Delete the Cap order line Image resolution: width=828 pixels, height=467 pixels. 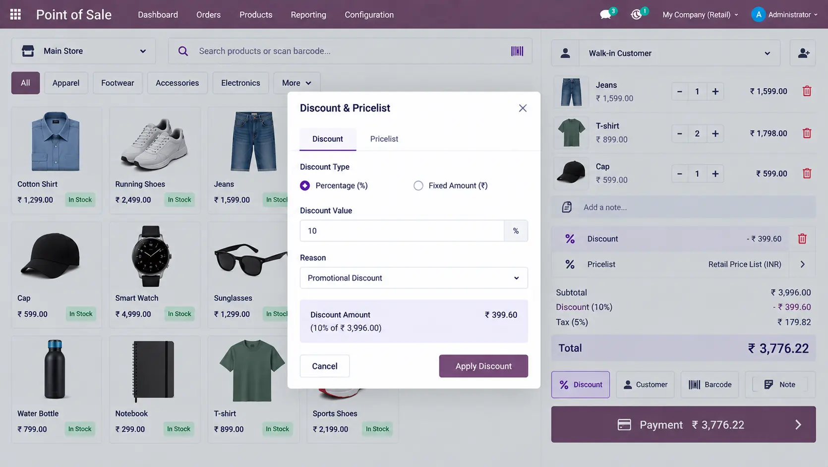pos(807,174)
